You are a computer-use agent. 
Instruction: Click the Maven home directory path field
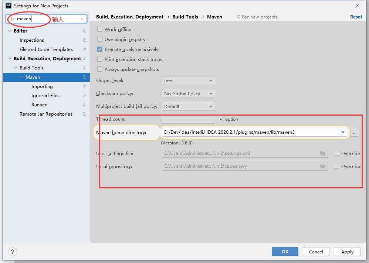tap(250, 132)
